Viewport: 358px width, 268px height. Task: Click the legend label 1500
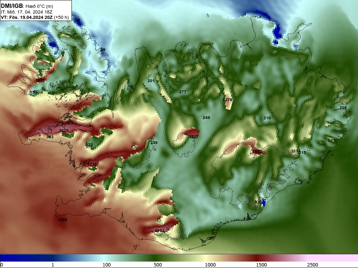(261, 265)
